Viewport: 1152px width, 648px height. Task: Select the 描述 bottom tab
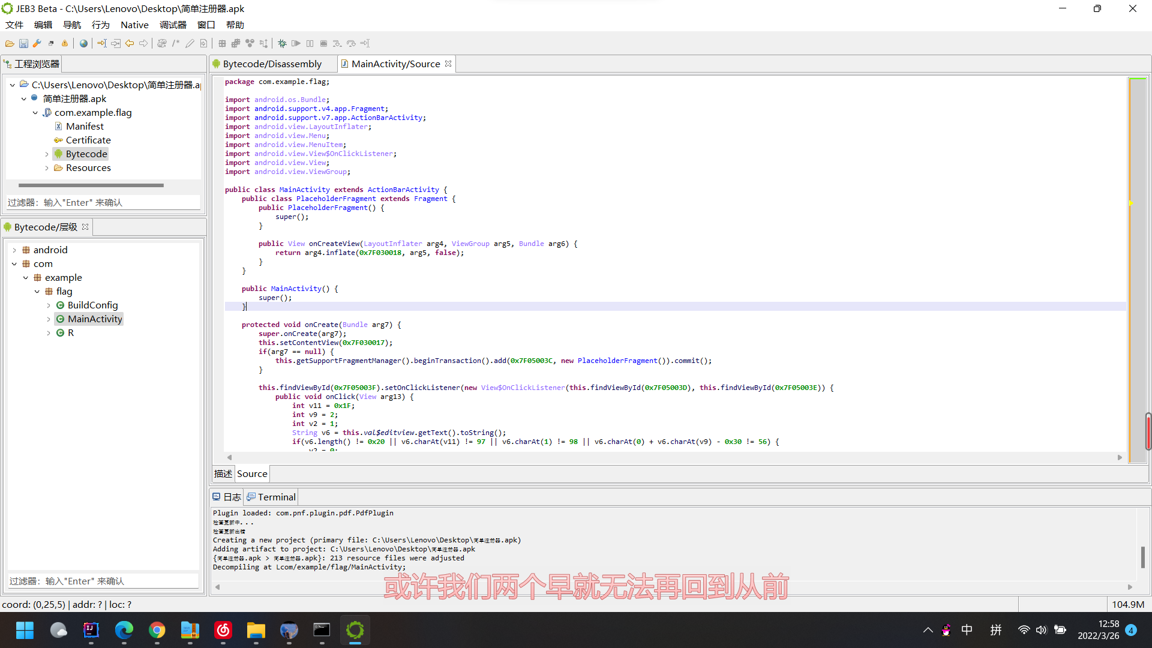(x=223, y=473)
